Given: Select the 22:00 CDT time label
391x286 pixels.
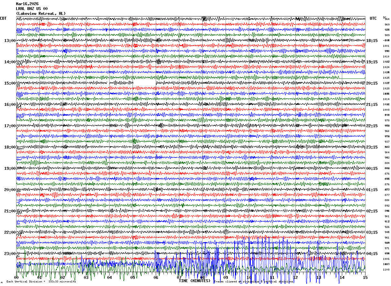Looking at the screenshot, I should [x=10, y=232].
